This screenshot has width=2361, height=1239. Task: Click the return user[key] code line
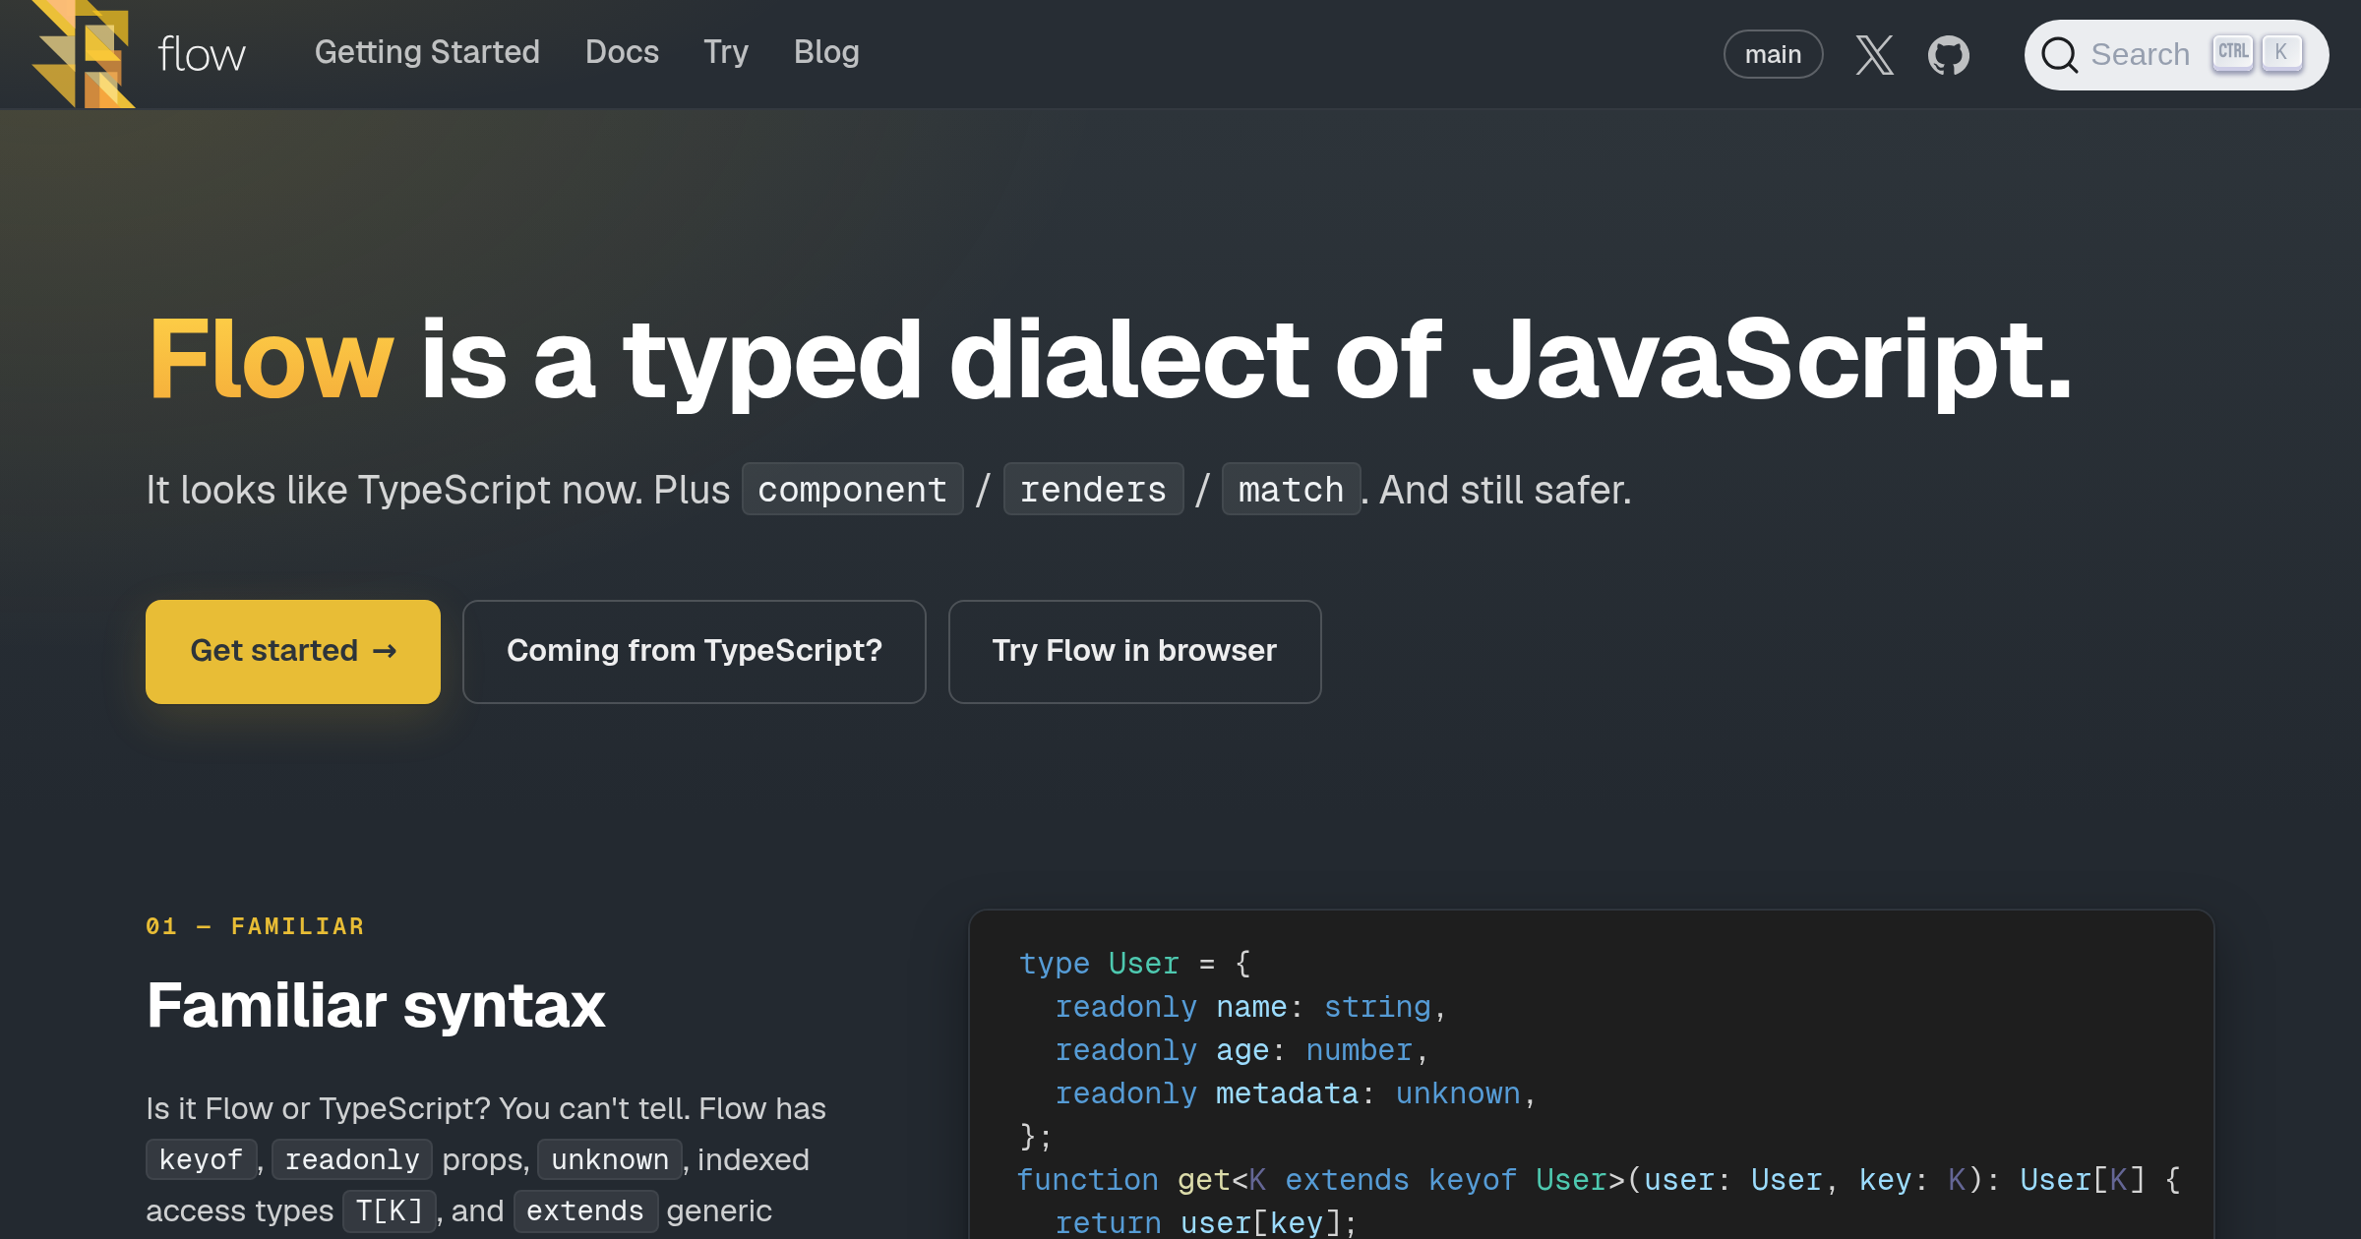point(1206,1222)
